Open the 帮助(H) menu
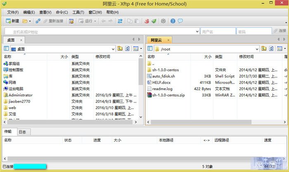This screenshot has width=289, height=172. [112, 12]
